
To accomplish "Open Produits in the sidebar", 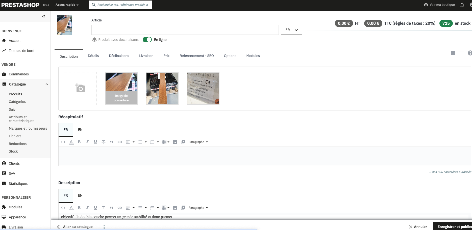I will pyautogui.click(x=15, y=94).
